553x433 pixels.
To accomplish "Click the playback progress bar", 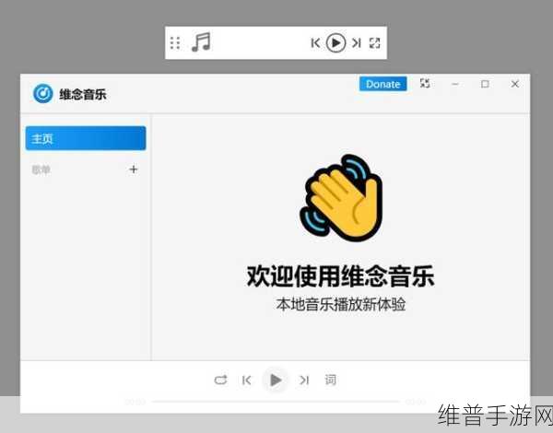I will click(x=276, y=402).
